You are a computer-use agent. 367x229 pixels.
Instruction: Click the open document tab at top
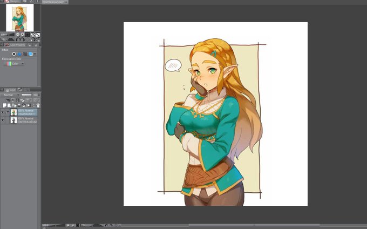[55, 2]
